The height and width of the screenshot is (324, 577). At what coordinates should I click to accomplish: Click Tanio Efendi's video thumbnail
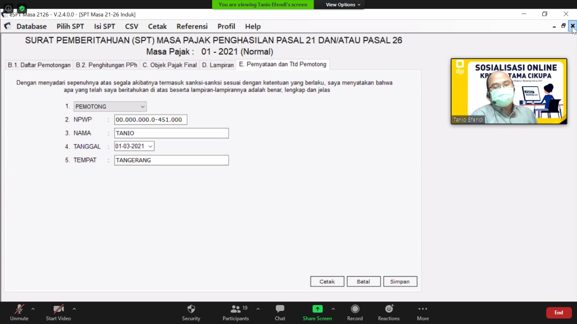[509, 91]
